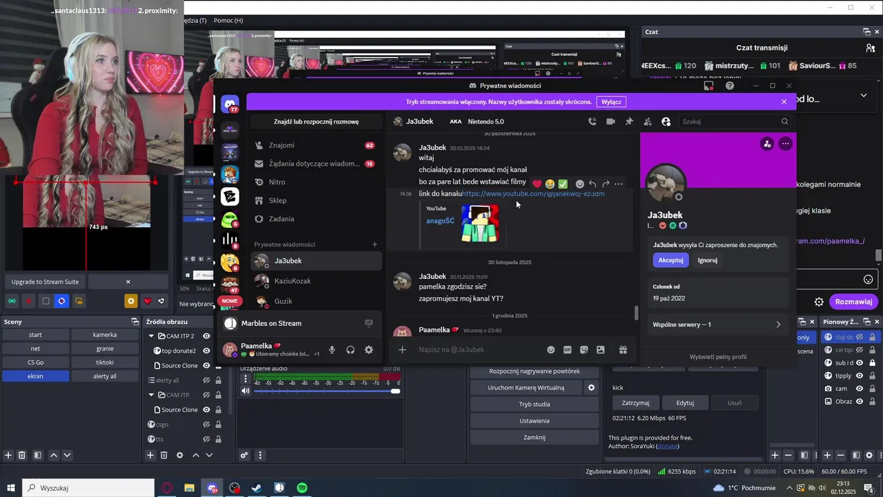Mute microphone in Discord user panel
Screen dimensions: 883x497
click(x=332, y=350)
